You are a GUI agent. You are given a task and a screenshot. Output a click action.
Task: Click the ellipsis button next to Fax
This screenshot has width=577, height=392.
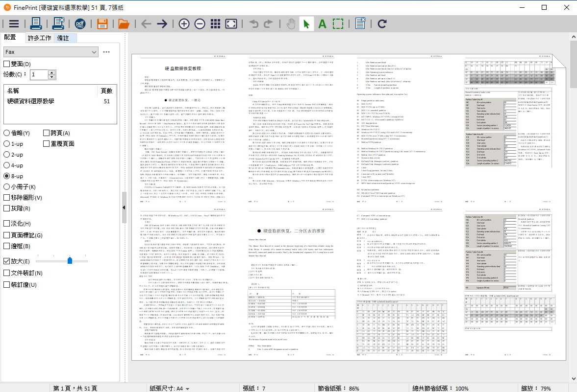pyautogui.click(x=106, y=52)
